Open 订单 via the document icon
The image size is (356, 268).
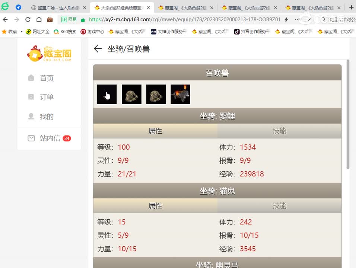coord(31,97)
